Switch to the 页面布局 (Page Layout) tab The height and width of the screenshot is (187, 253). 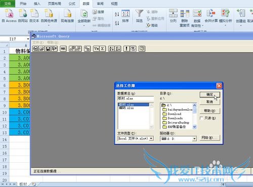[x=54, y=4]
